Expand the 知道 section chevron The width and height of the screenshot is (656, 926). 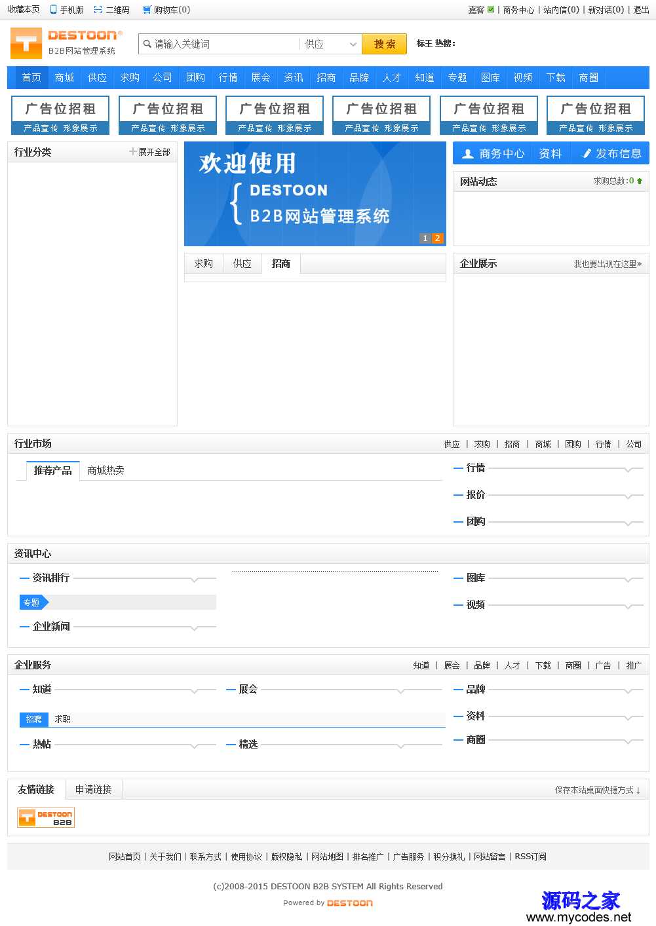point(195,691)
